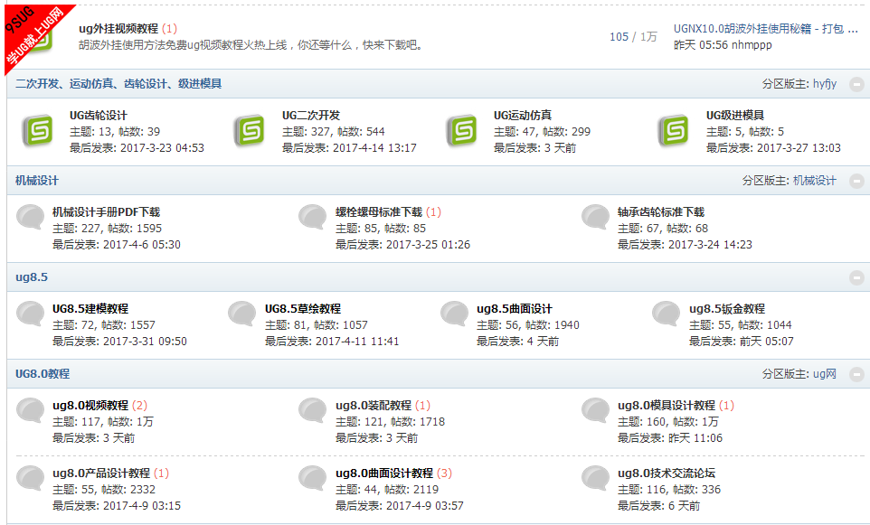Open the 机械设计 category header link
Viewport: 870px width, 525px height.
click(36, 181)
